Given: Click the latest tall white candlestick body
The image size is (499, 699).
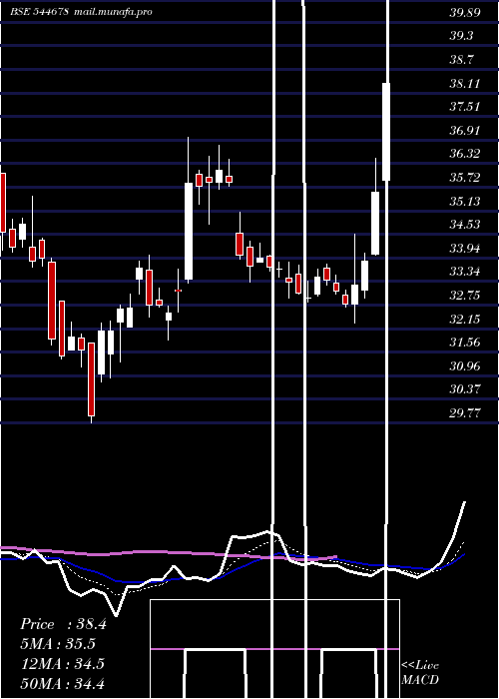Looking at the screenshot, I should coord(386,132).
